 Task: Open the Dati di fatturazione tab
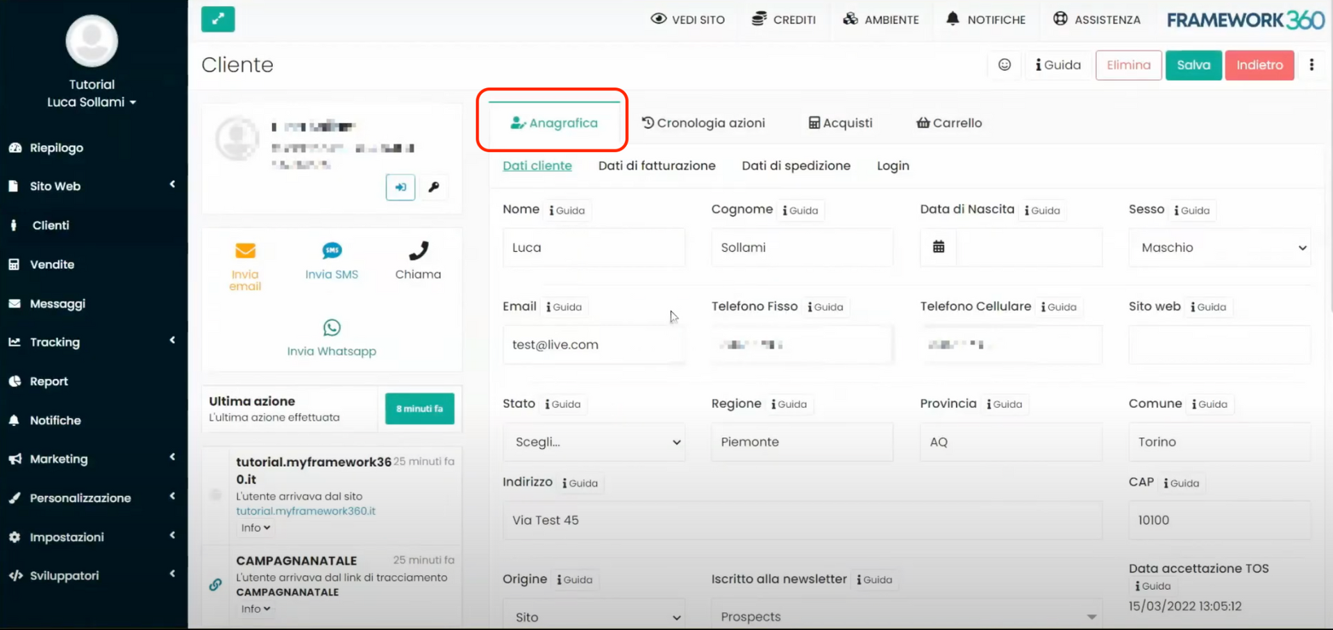pyautogui.click(x=656, y=166)
